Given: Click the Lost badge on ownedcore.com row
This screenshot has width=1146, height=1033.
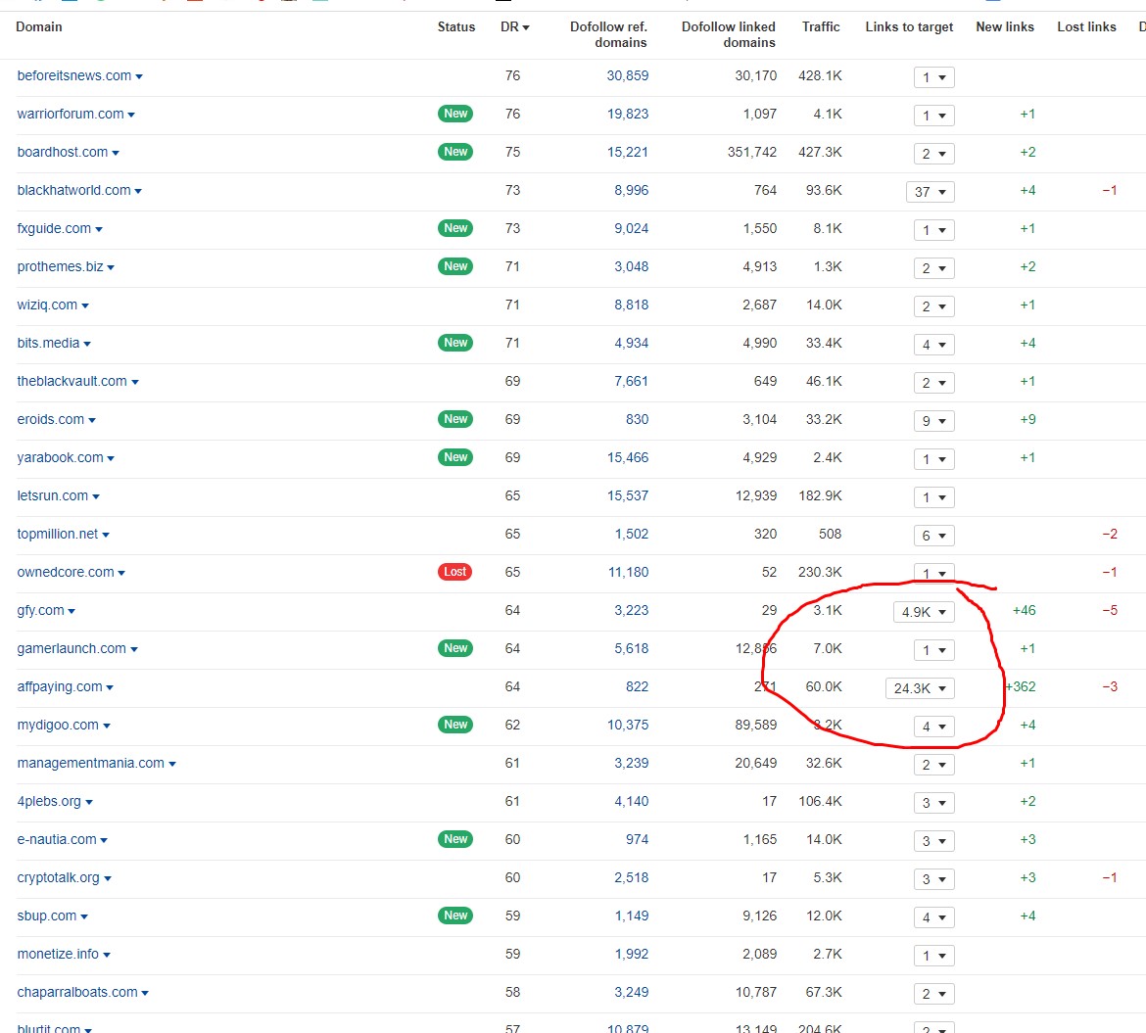Looking at the screenshot, I should 454,571.
